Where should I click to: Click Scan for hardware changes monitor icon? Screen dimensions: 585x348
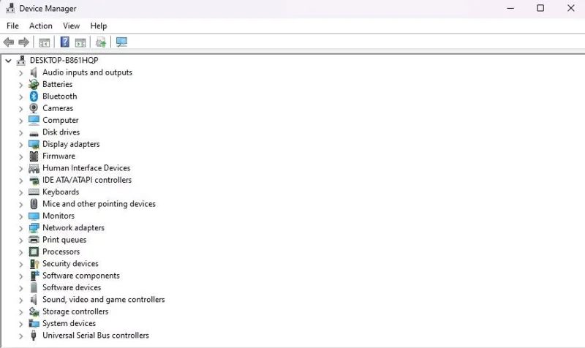[x=121, y=42]
